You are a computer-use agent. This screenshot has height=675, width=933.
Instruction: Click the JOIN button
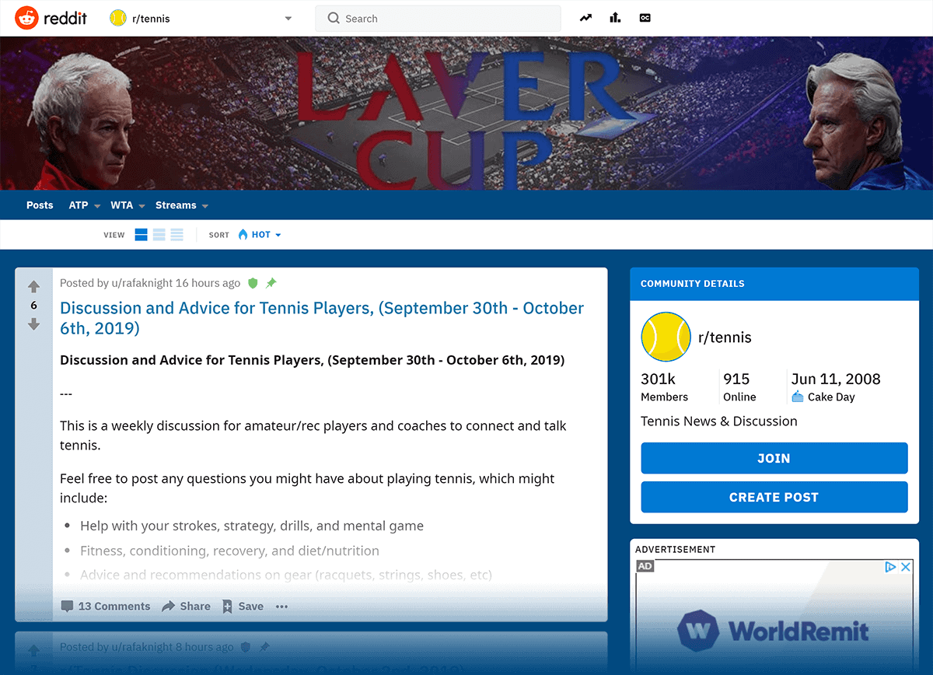click(x=774, y=458)
